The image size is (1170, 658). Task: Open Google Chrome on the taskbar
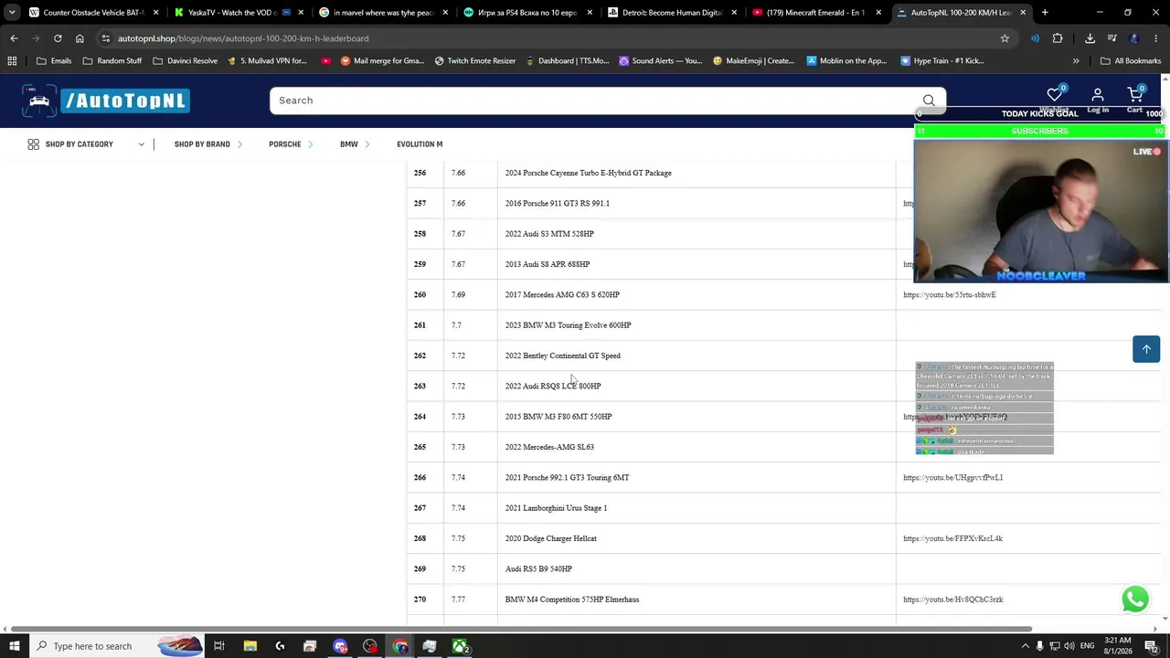[x=400, y=646]
